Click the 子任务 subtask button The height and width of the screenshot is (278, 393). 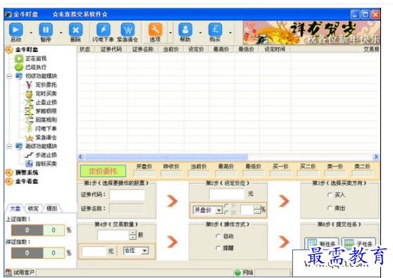pyautogui.click(x=358, y=244)
